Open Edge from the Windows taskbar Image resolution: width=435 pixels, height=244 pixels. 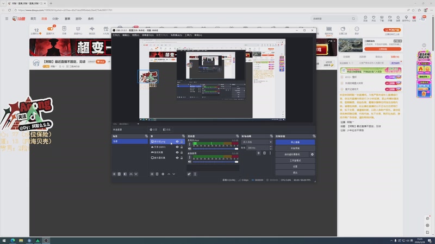coord(13,240)
